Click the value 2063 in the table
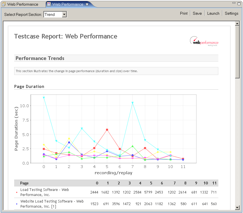243x213 pixels. 148,204
